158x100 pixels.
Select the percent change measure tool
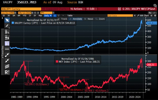click(x=7, y=32)
